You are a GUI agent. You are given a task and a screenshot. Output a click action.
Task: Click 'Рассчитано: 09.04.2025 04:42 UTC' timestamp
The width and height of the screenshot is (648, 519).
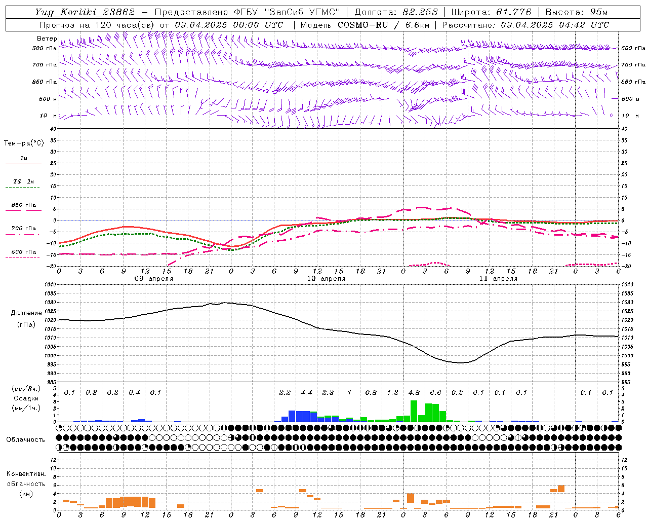click(525, 25)
